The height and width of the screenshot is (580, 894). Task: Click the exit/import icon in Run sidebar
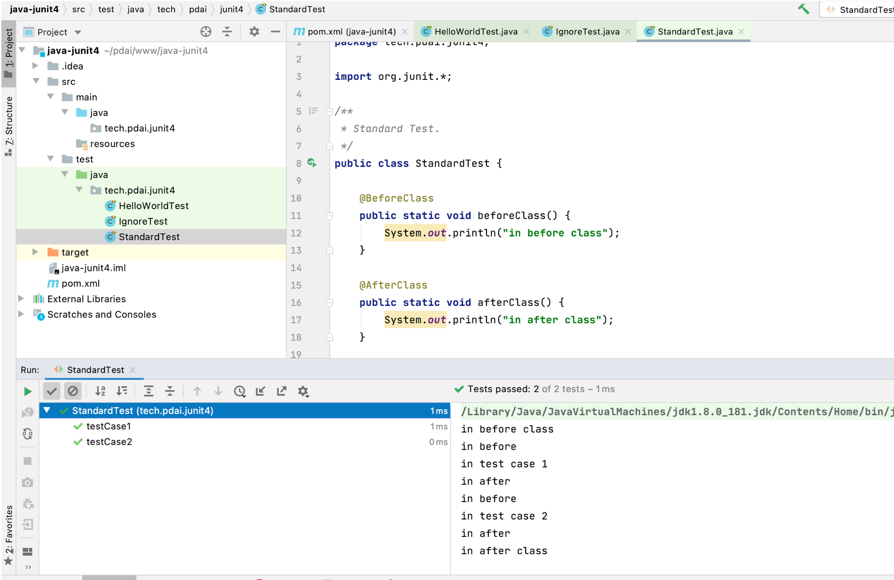tap(28, 525)
